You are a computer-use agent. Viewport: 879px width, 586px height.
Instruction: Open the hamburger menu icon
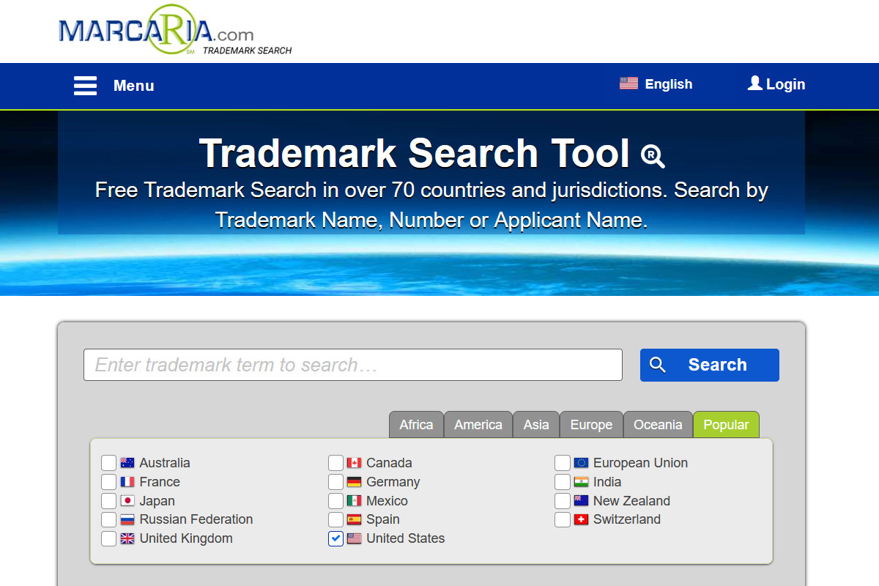point(86,86)
